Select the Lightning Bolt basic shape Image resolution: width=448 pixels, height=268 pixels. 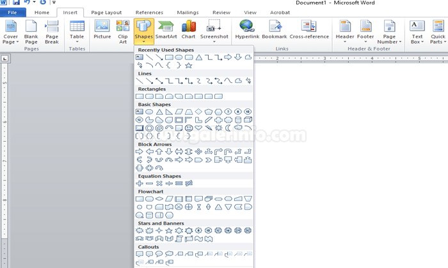point(209,128)
